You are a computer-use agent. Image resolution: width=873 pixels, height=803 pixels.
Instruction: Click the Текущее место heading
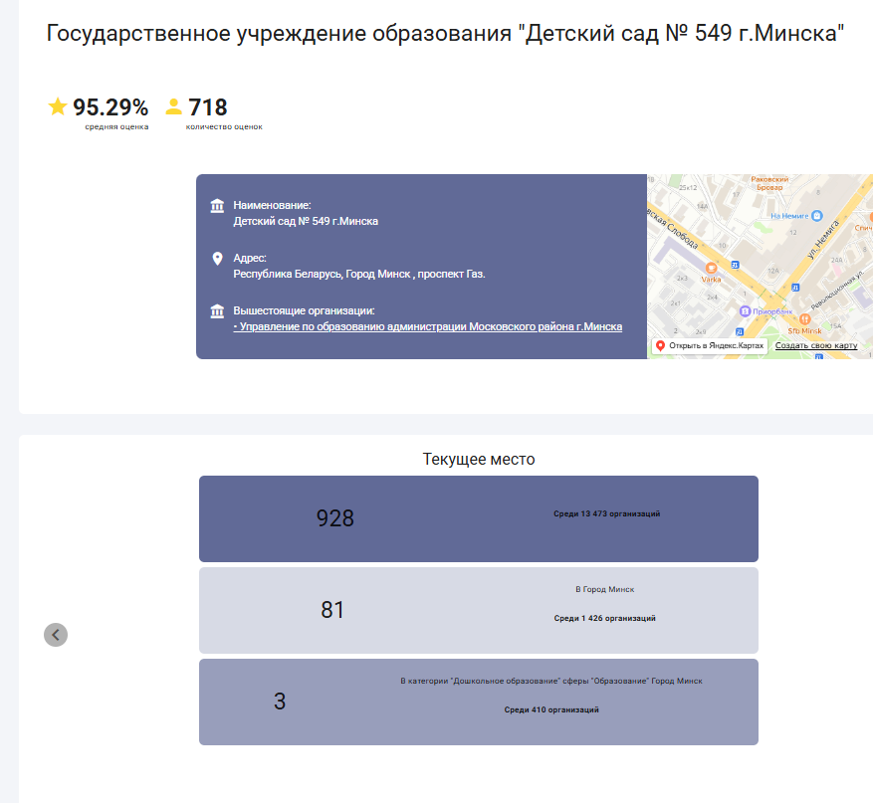coord(479,459)
